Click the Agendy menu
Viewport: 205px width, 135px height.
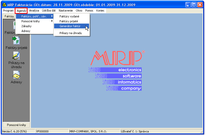pyautogui.click(x=21, y=11)
